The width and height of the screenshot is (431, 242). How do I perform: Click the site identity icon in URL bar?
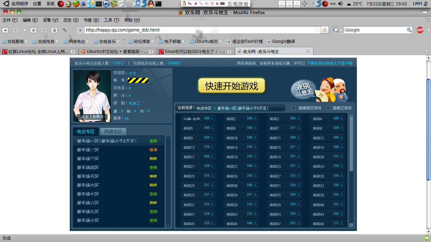[x=80, y=30]
